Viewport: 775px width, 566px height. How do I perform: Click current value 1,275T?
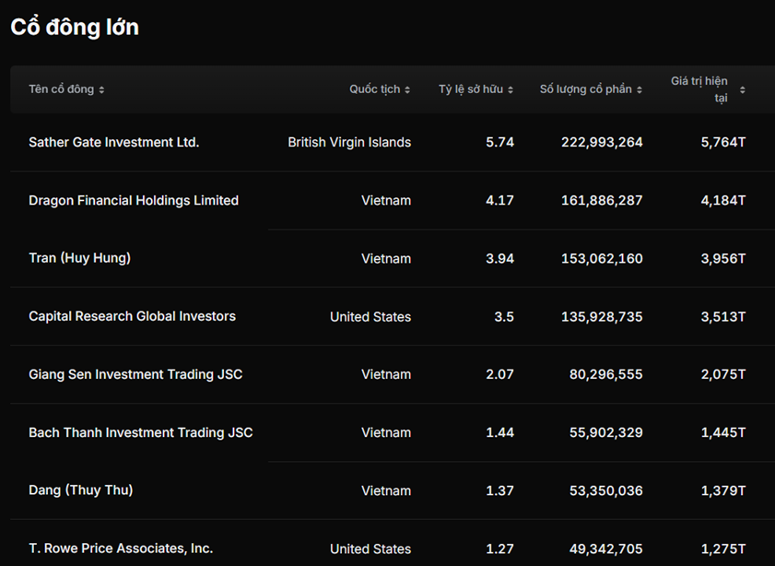[723, 548]
